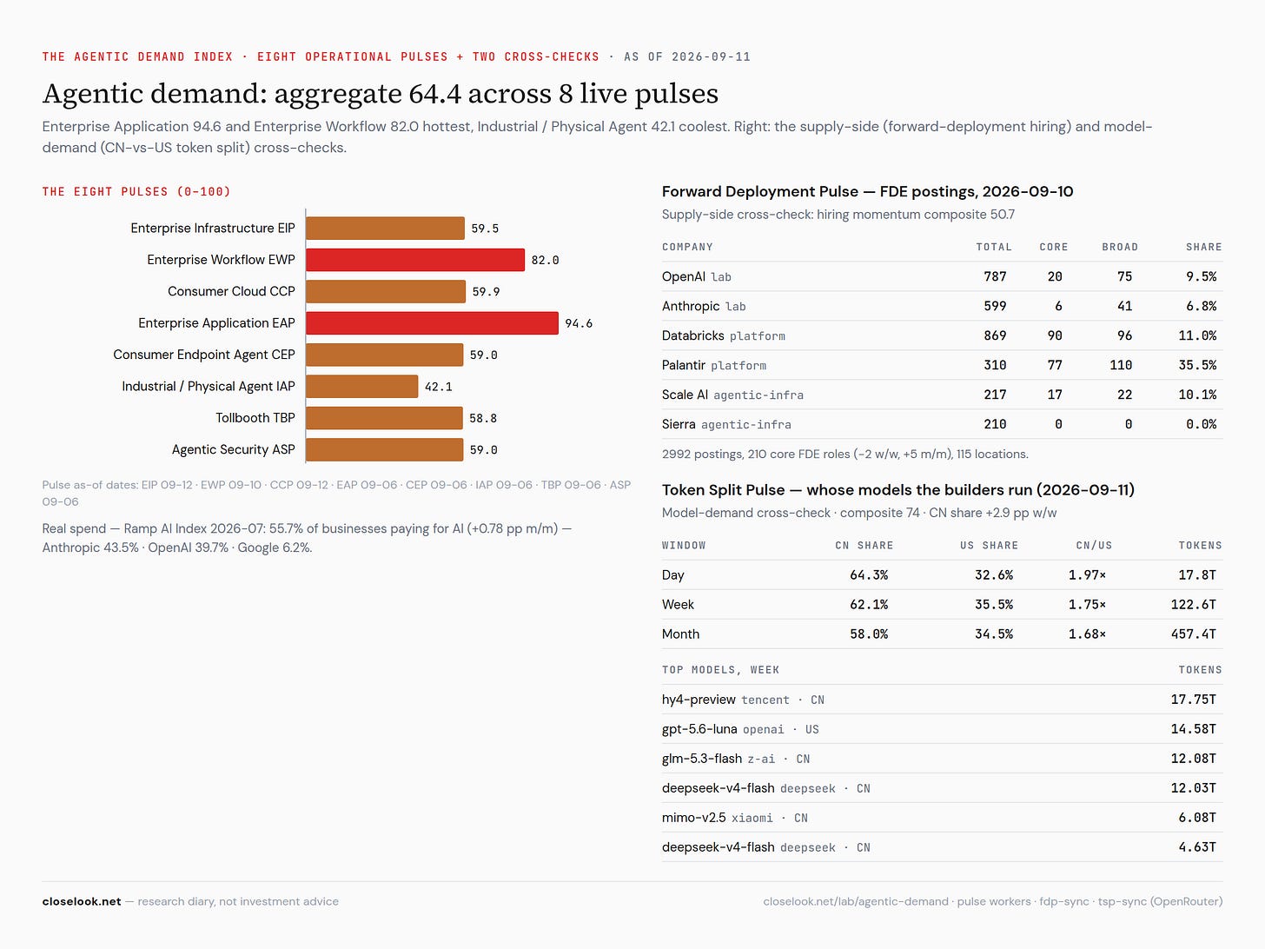Click the Enterprise Infrastructure EIP bar

pyautogui.click(x=385, y=229)
